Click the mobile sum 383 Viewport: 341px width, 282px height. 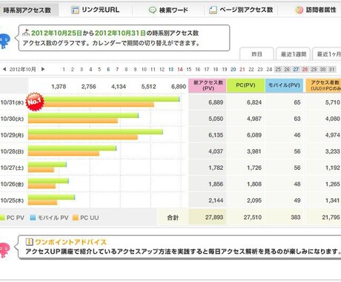point(296,217)
